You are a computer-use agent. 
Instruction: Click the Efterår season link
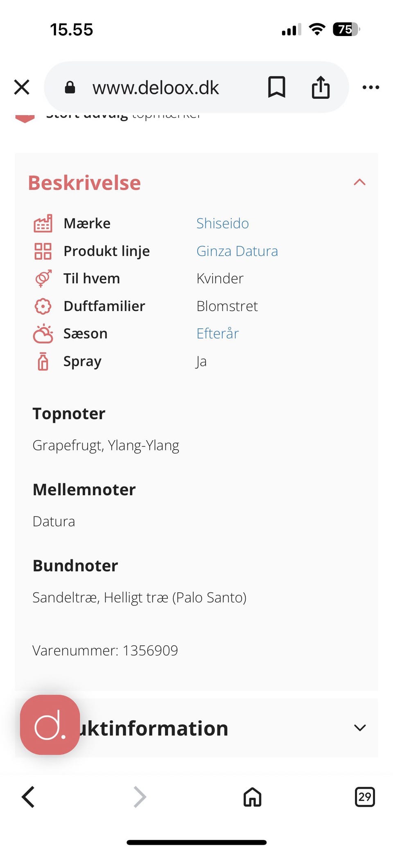coord(218,333)
